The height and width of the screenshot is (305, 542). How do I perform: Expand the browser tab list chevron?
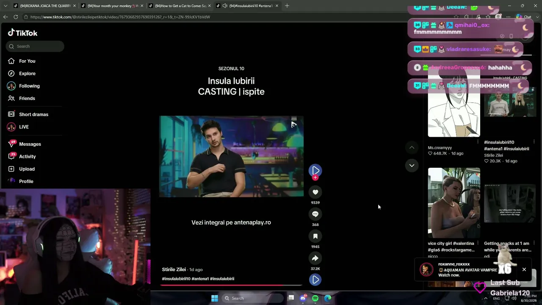click(5, 6)
